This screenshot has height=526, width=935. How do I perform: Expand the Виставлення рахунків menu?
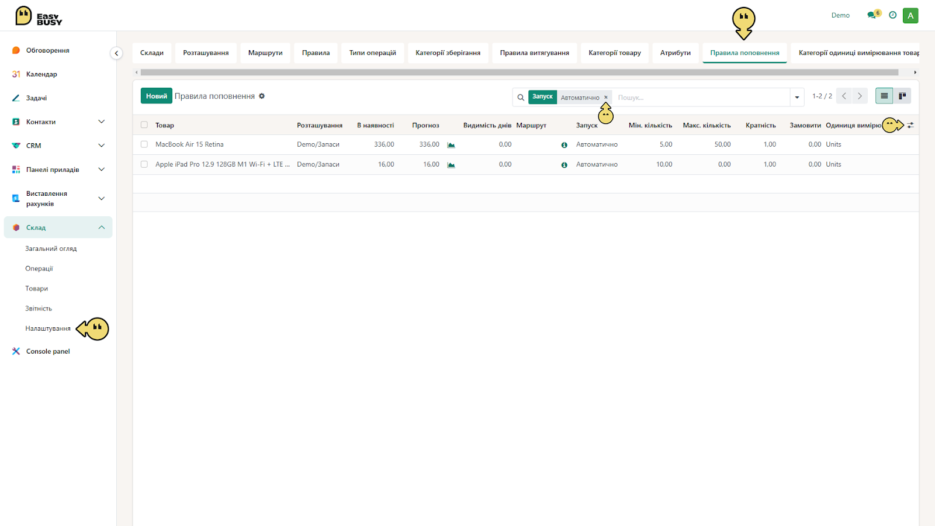(x=102, y=199)
